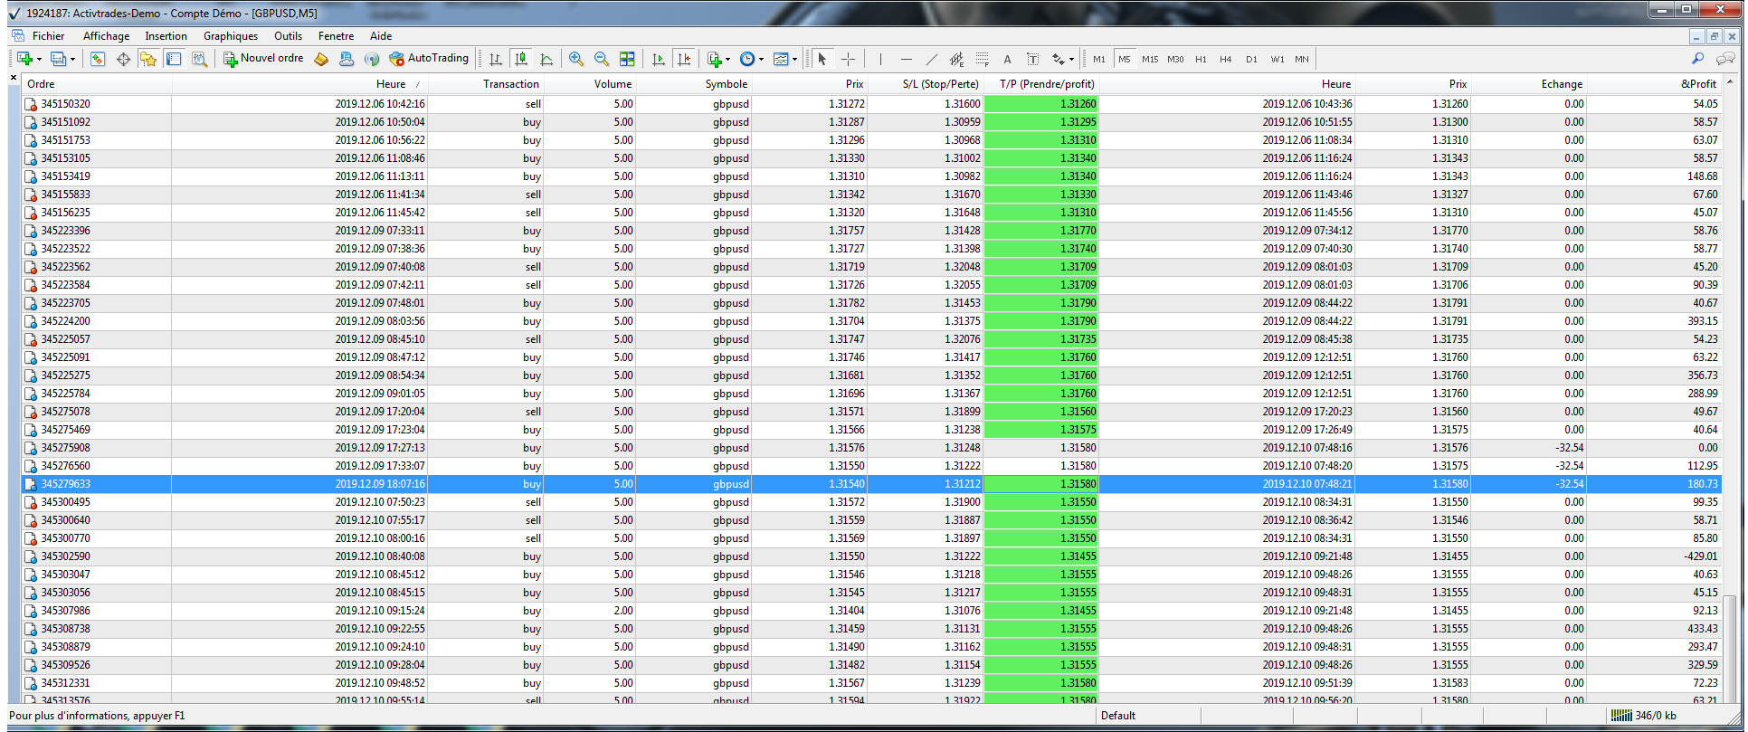1748x732 pixels.
Task: Open the Signals antenna icon
Action: (371, 59)
